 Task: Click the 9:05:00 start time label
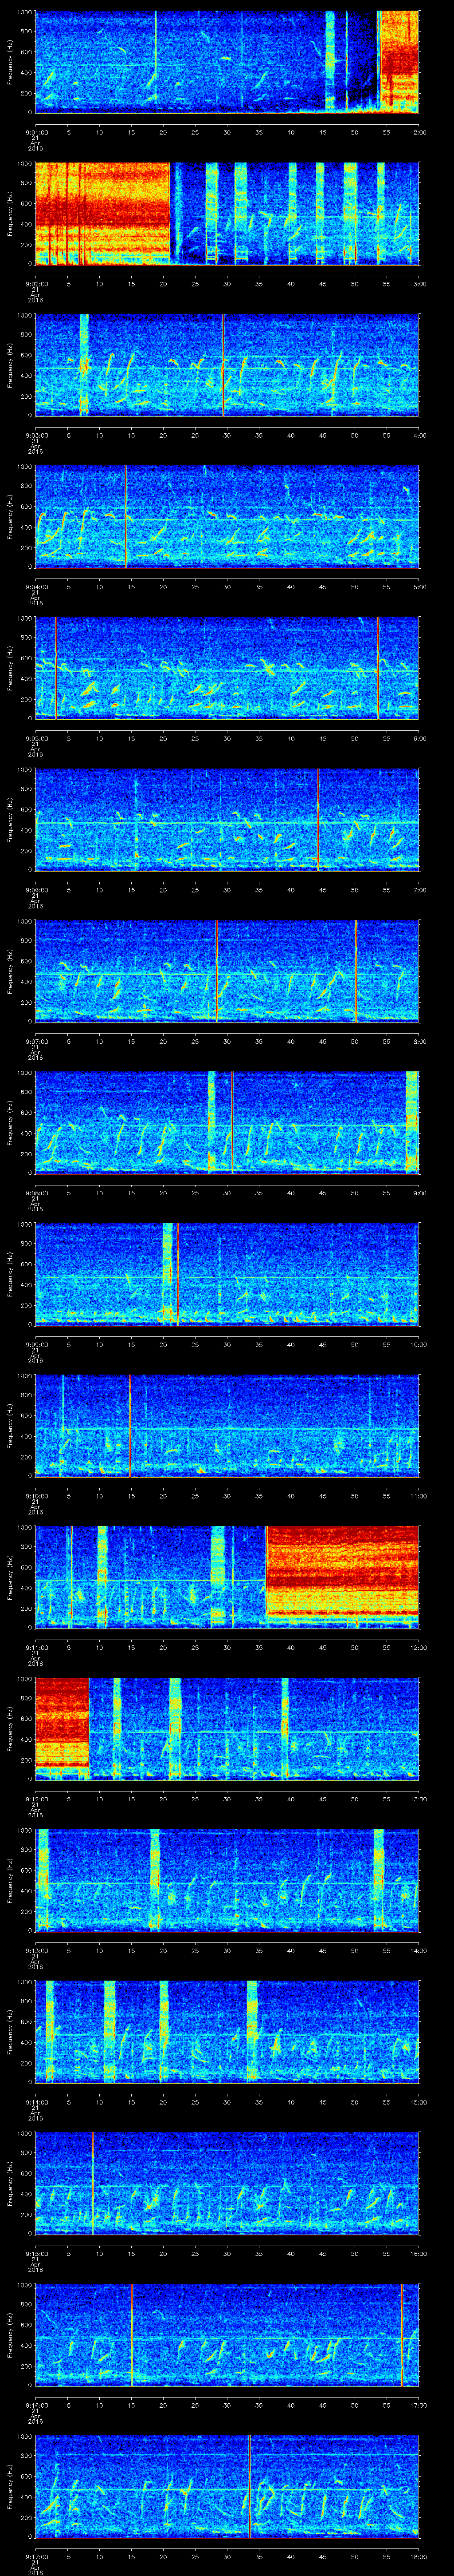point(36,738)
